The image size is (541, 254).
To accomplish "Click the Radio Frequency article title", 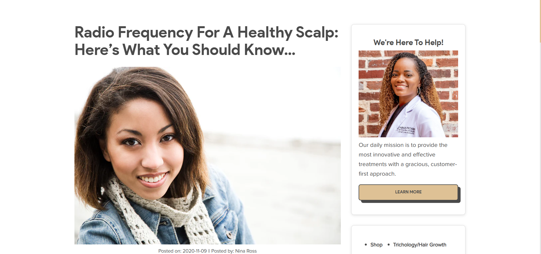I will click(206, 41).
